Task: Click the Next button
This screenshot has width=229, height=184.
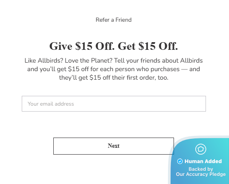Action: click(113, 146)
